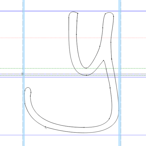Click the faint node on the tail's outer right extreme
The height and width of the screenshot is (146, 146).
[x=119, y=111]
